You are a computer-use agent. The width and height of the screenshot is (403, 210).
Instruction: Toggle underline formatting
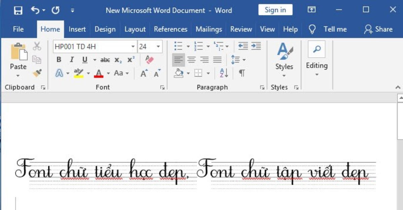coord(85,60)
